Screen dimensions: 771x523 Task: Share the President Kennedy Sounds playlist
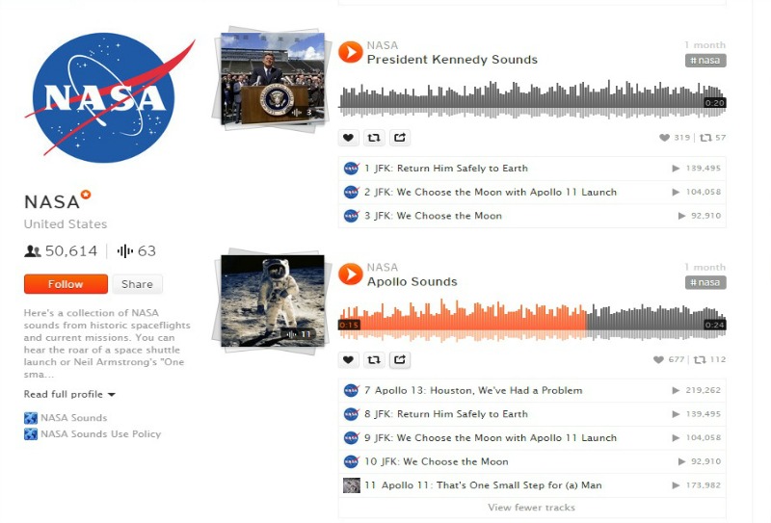tap(400, 138)
